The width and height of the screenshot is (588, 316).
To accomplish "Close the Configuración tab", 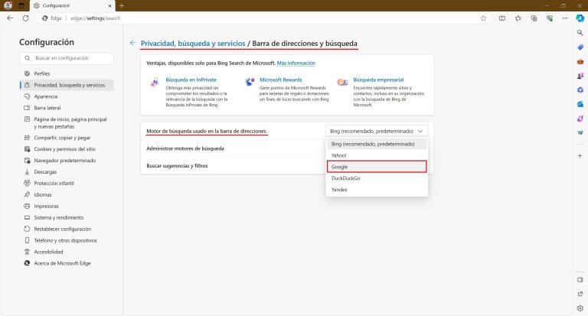I will pyautogui.click(x=110, y=5).
